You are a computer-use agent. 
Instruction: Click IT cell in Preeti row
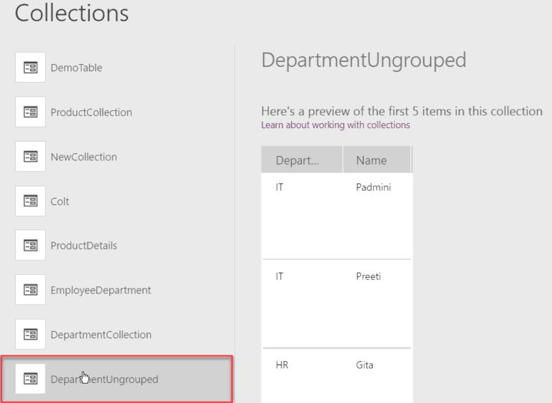pyautogui.click(x=280, y=276)
